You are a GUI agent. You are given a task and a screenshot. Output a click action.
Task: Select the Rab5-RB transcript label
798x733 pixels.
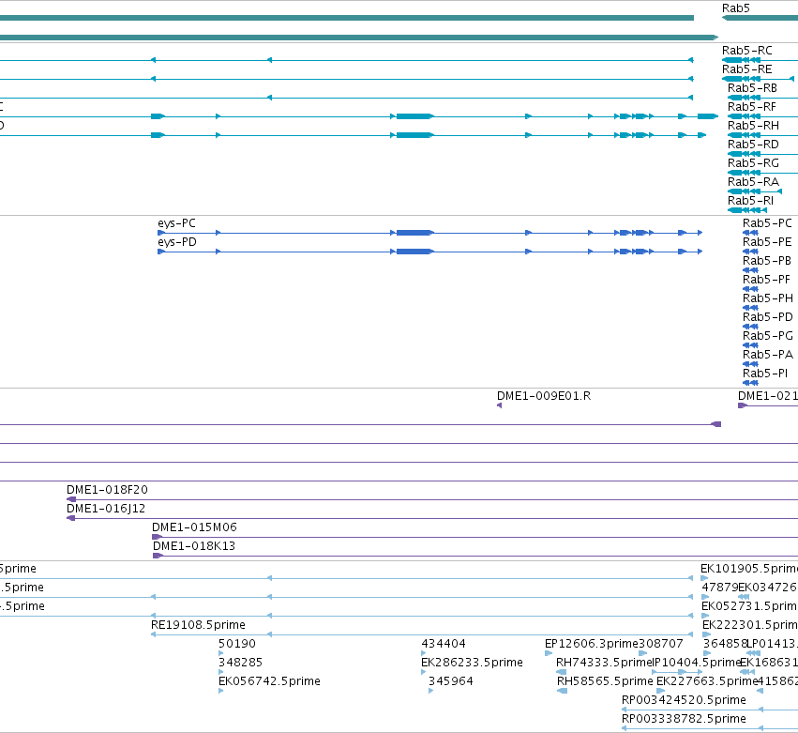point(752,88)
